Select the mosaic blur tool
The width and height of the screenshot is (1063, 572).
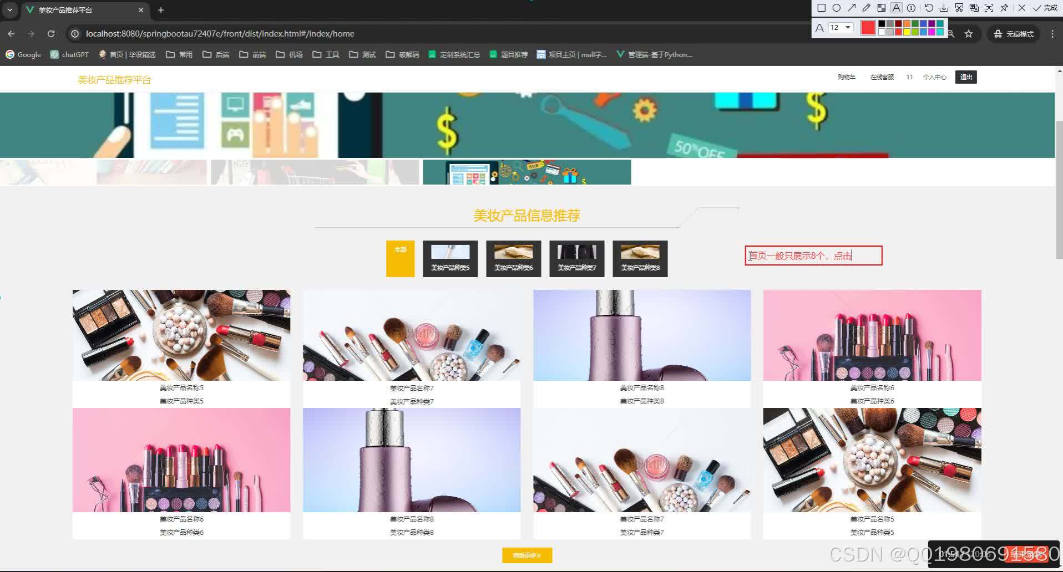tap(882, 8)
